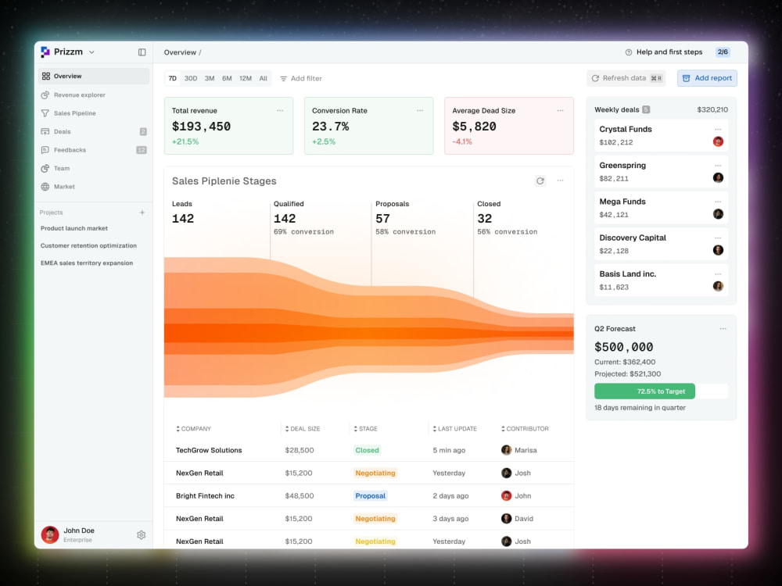The width and height of the screenshot is (782, 586).
Task: Sort table by CONTRIBUTOR column
Action: tap(525, 428)
